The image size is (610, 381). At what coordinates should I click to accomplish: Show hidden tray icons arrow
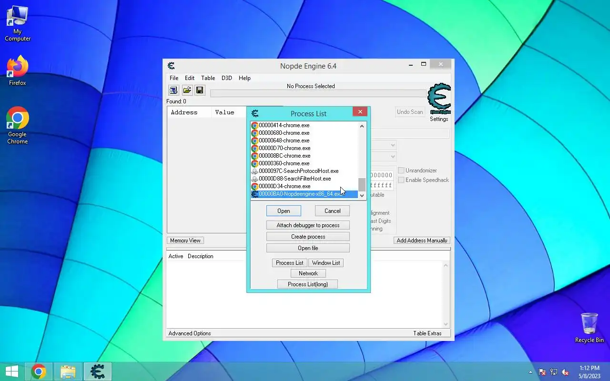530,372
